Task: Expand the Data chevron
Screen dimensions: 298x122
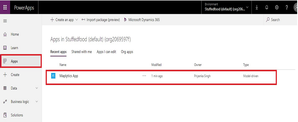Action: tap(37, 88)
